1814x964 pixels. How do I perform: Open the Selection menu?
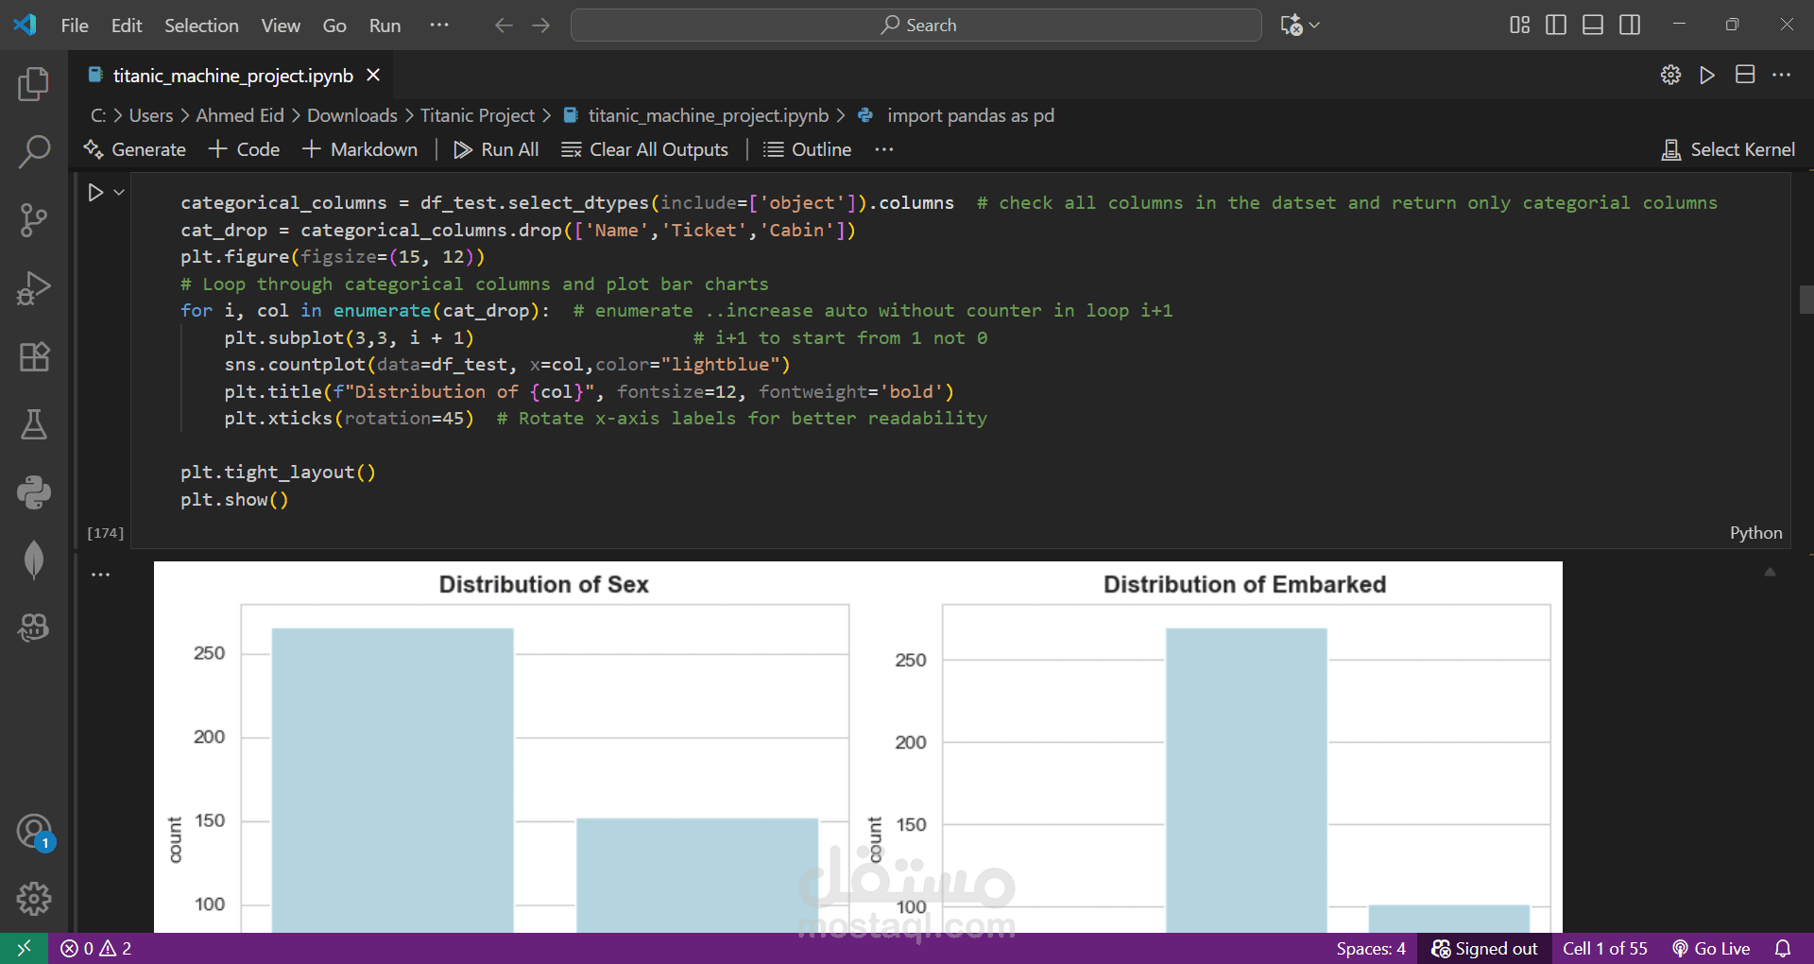coord(201,26)
